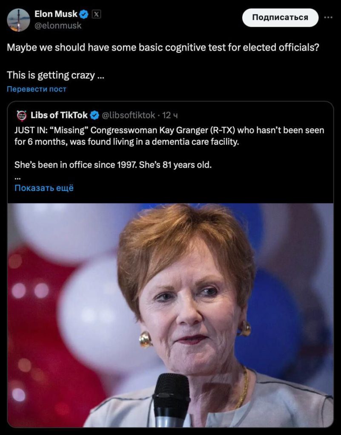Open Elon Musk's profile avatar
This screenshot has height=435, width=341.
click(18, 20)
